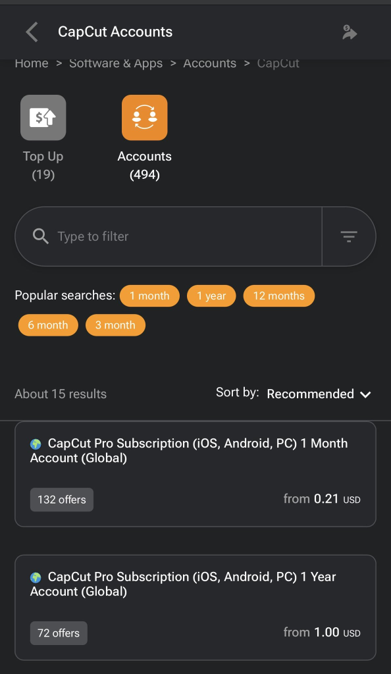Viewport: 391px width, 674px height.
Task: Open the filter options icon beside search
Action: [x=349, y=236]
